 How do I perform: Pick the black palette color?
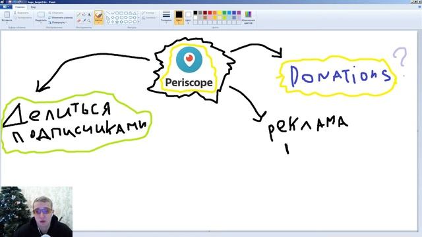click(195, 13)
